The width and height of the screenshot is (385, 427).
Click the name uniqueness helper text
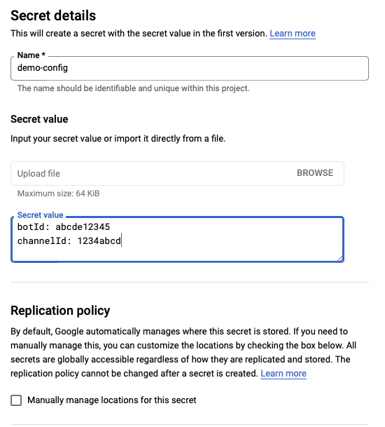(133, 88)
